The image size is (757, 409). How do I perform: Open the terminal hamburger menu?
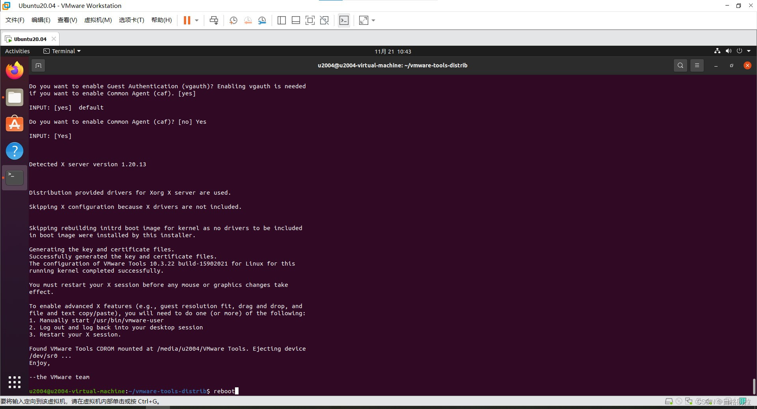(697, 65)
